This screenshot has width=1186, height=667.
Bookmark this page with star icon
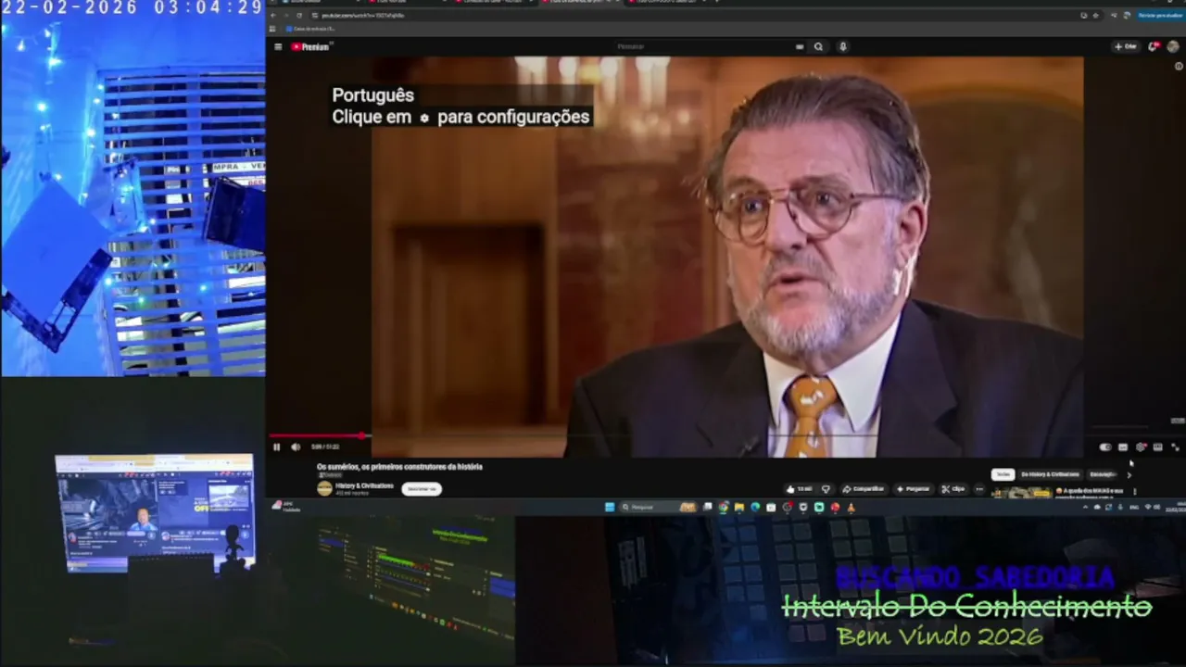point(1095,16)
